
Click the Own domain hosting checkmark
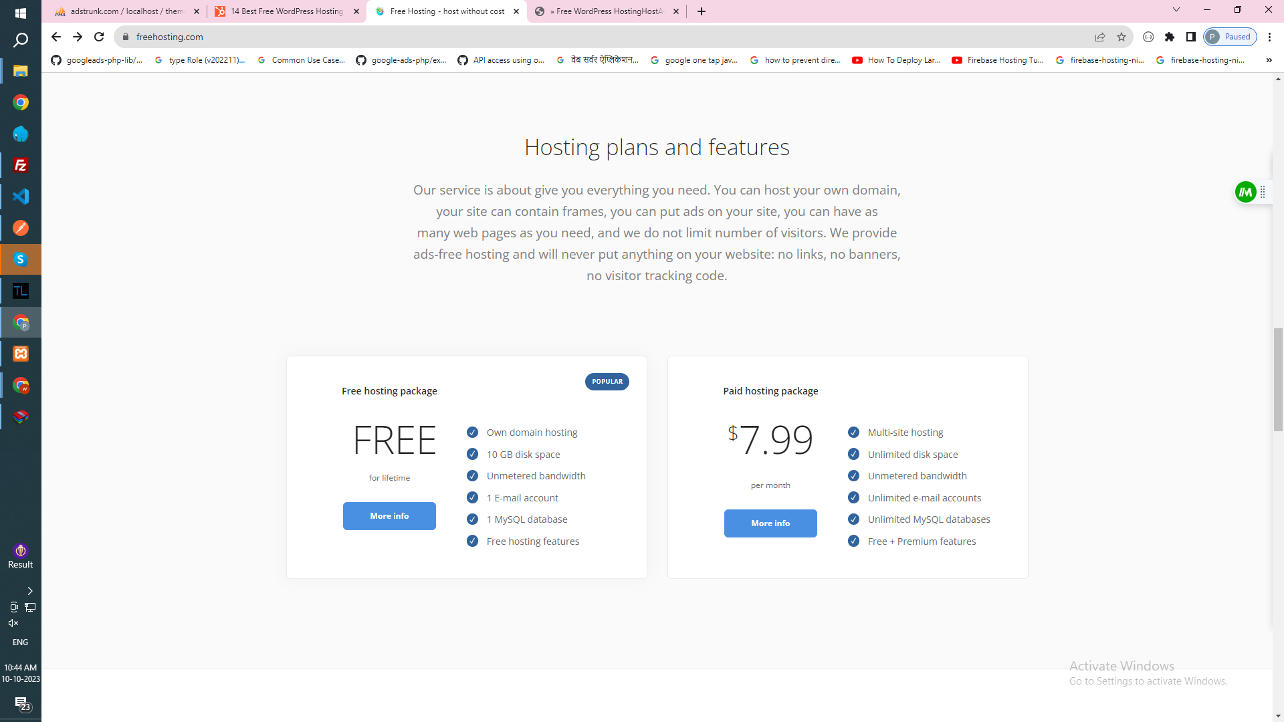[472, 433]
